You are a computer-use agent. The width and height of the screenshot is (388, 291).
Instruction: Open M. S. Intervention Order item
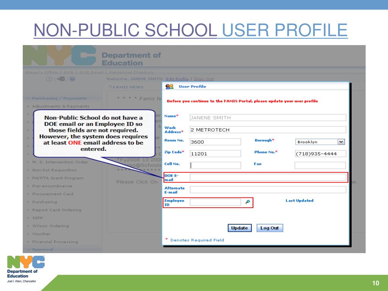[x=60, y=162]
